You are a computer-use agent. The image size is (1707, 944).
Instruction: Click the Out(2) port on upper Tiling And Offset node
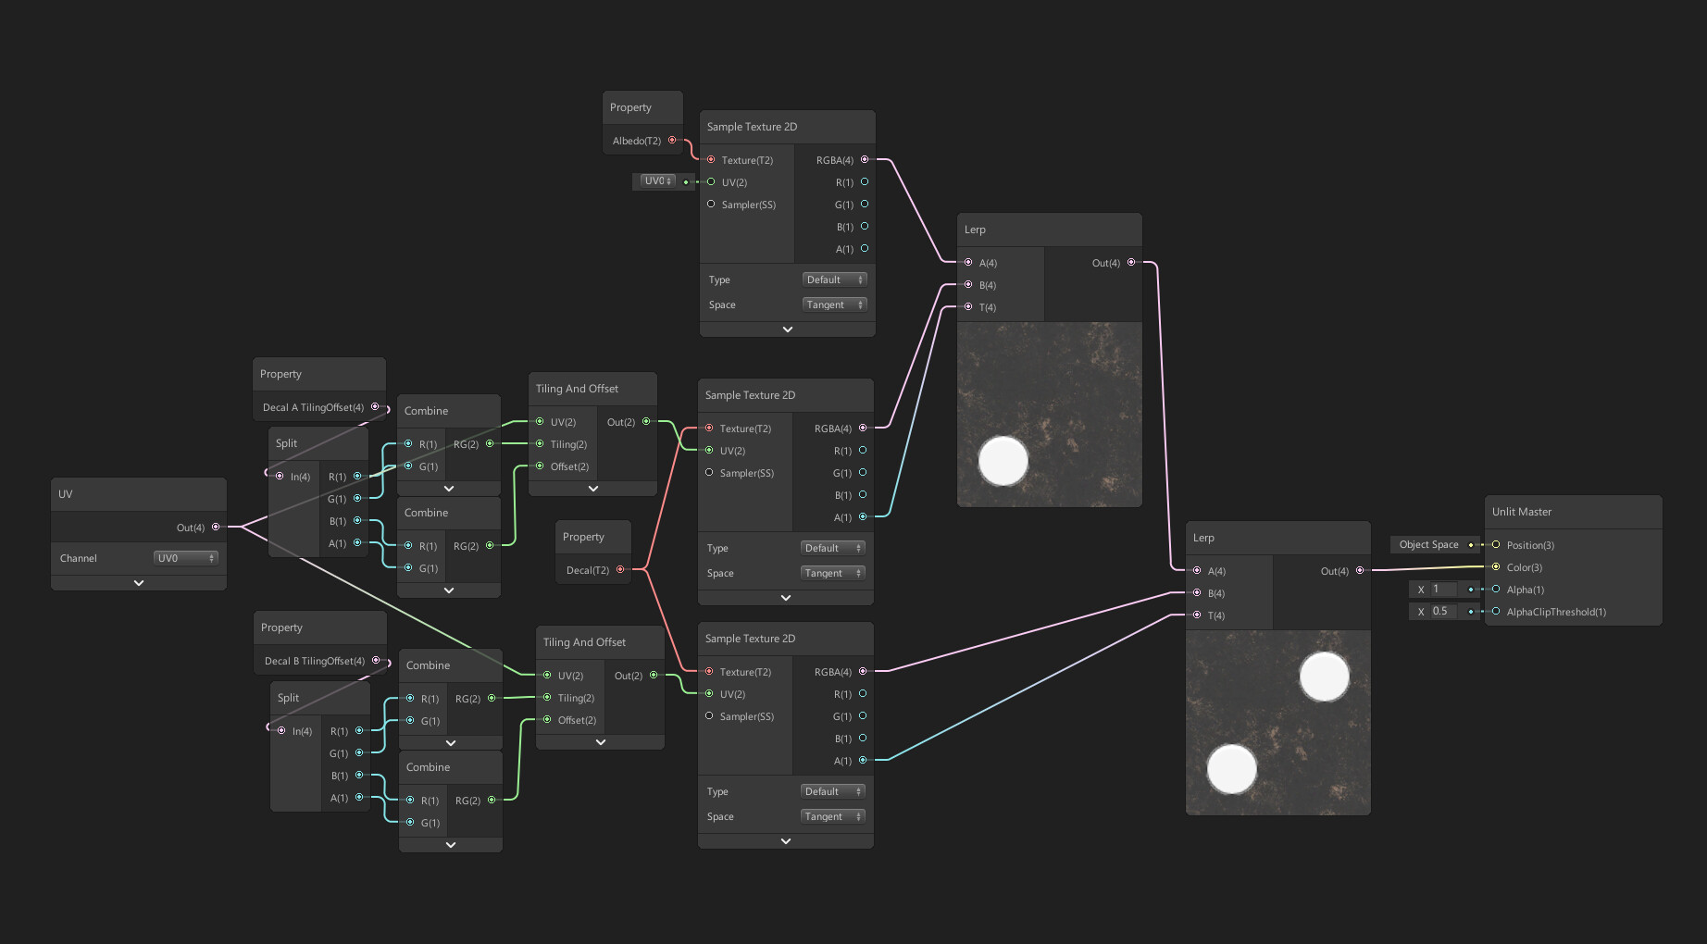pos(645,421)
